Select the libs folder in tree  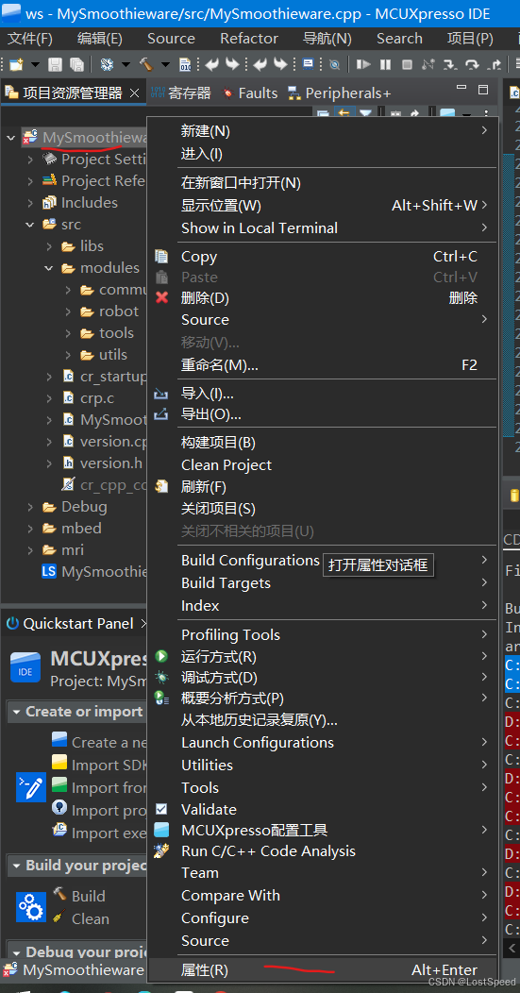click(92, 245)
